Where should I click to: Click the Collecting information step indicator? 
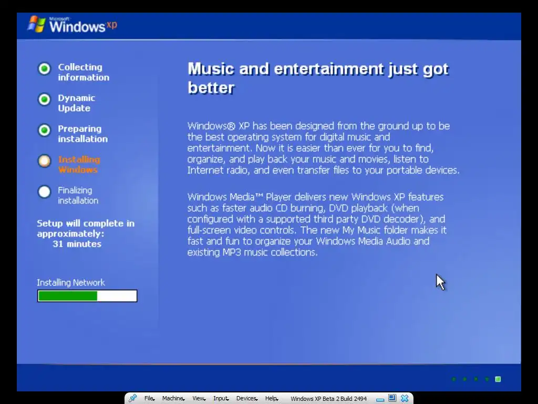click(x=44, y=69)
